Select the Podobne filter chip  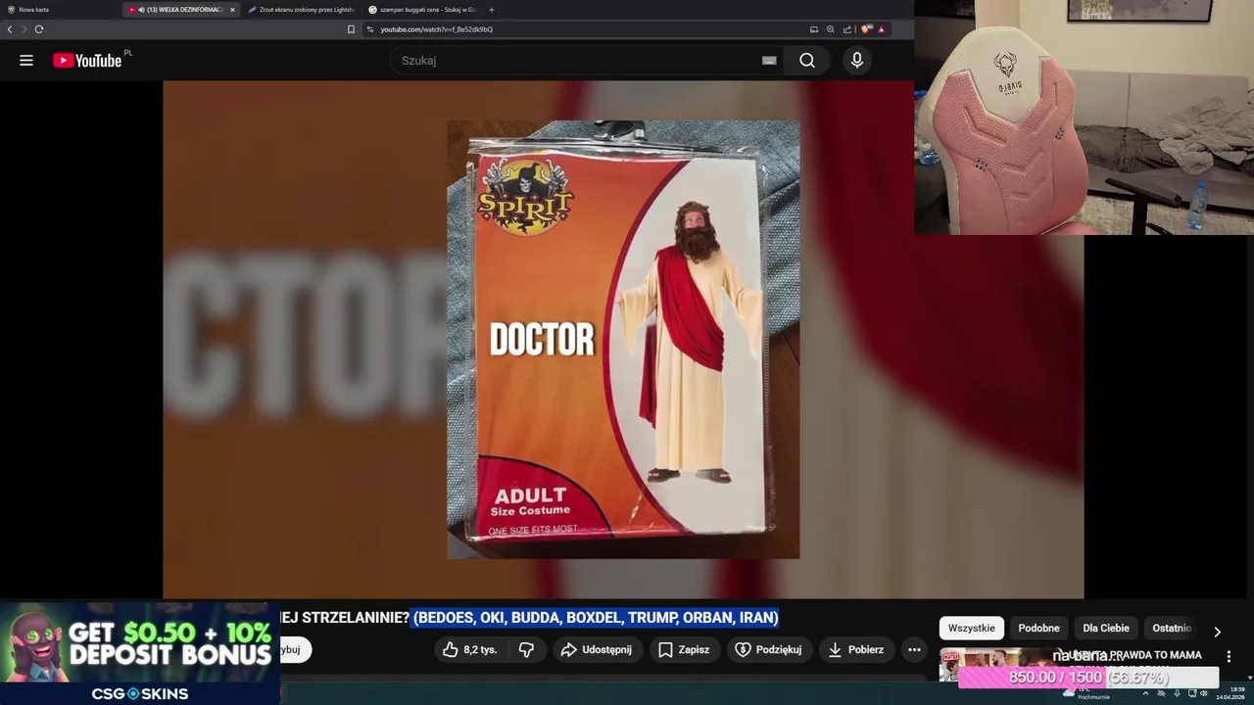coord(1038,628)
